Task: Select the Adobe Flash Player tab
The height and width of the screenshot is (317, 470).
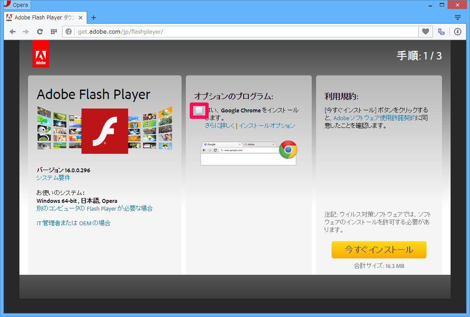Action: [41, 18]
